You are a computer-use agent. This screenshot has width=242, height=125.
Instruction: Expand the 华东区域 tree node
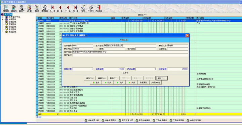2,19
